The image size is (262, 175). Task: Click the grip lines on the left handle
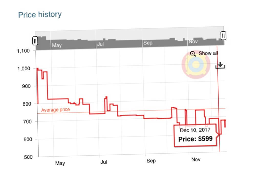[35, 41]
